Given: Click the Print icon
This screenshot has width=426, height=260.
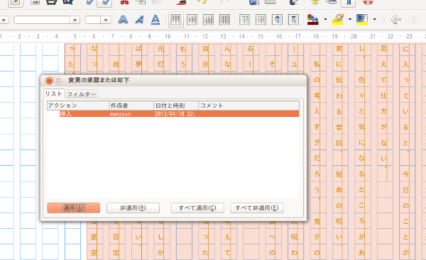Looking at the screenshot, I should pos(51,2).
